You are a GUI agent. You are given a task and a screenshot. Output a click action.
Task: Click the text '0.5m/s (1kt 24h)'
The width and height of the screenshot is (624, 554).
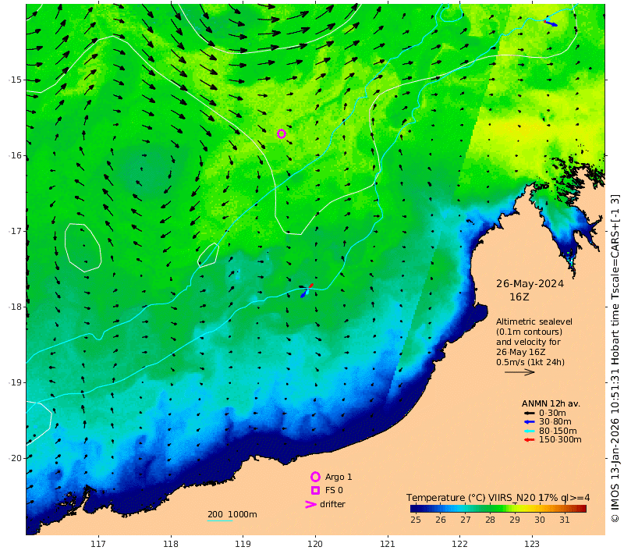click(x=530, y=362)
